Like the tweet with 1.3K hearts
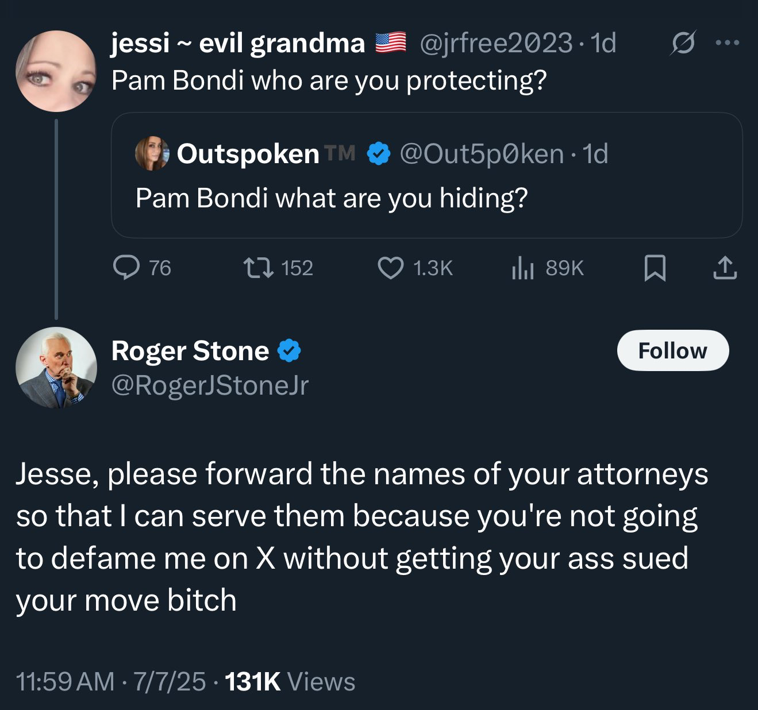Image resolution: width=758 pixels, height=710 pixels. tap(391, 268)
